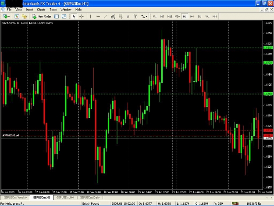Open the Charts menu
274x206 pixels.
pos(41,10)
